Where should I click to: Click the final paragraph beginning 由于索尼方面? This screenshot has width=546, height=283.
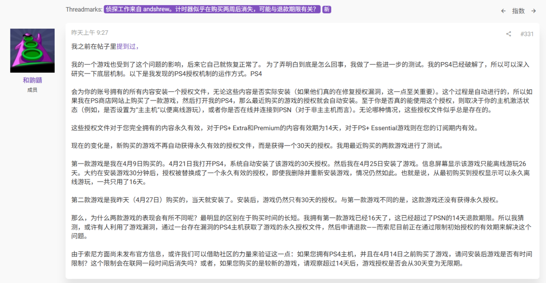tap(301, 259)
